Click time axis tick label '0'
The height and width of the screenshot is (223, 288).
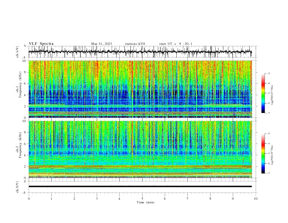pos(29,199)
